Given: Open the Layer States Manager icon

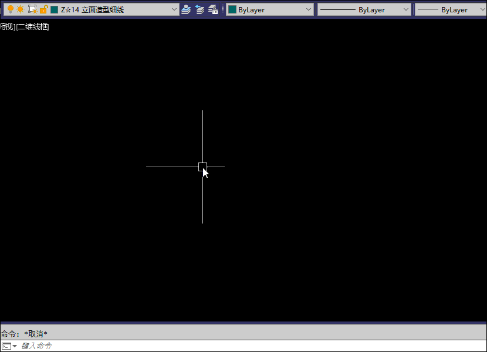Looking at the screenshot, I should (213, 9).
